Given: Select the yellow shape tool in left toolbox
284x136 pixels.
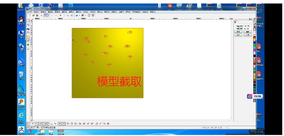Looking at the screenshot, I should click(28, 37).
